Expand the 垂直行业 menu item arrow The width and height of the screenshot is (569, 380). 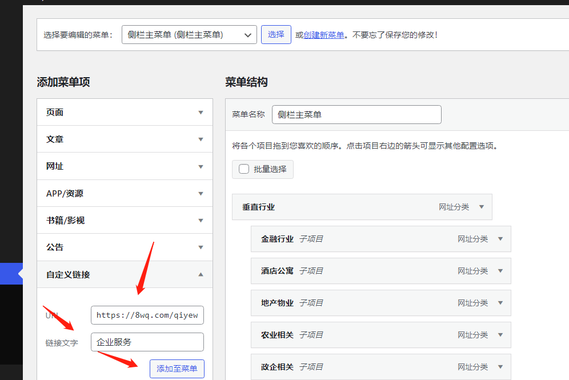pyautogui.click(x=482, y=207)
